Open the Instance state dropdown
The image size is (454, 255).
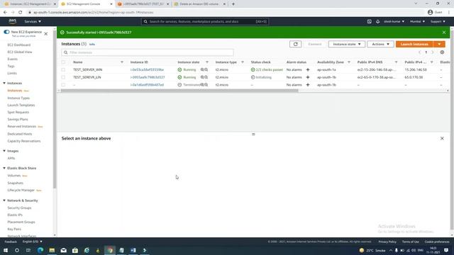click(x=347, y=44)
